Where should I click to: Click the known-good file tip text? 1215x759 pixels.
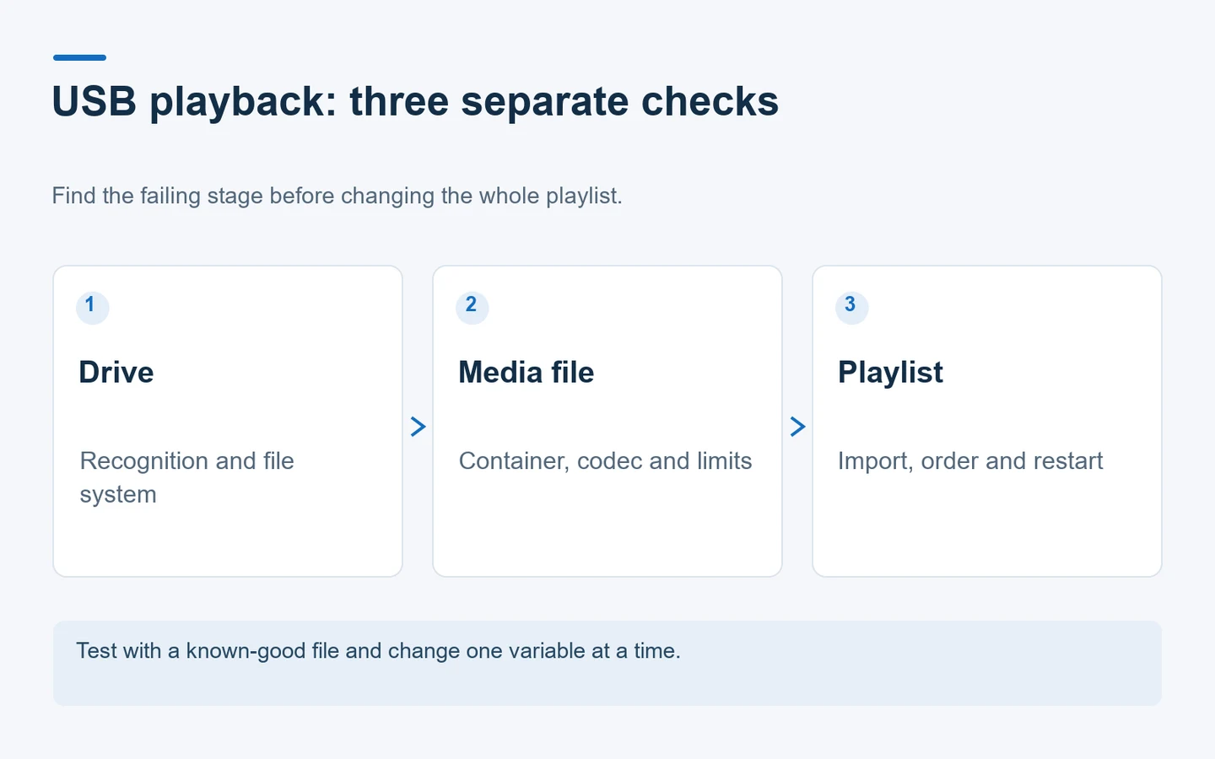point(378,651)
